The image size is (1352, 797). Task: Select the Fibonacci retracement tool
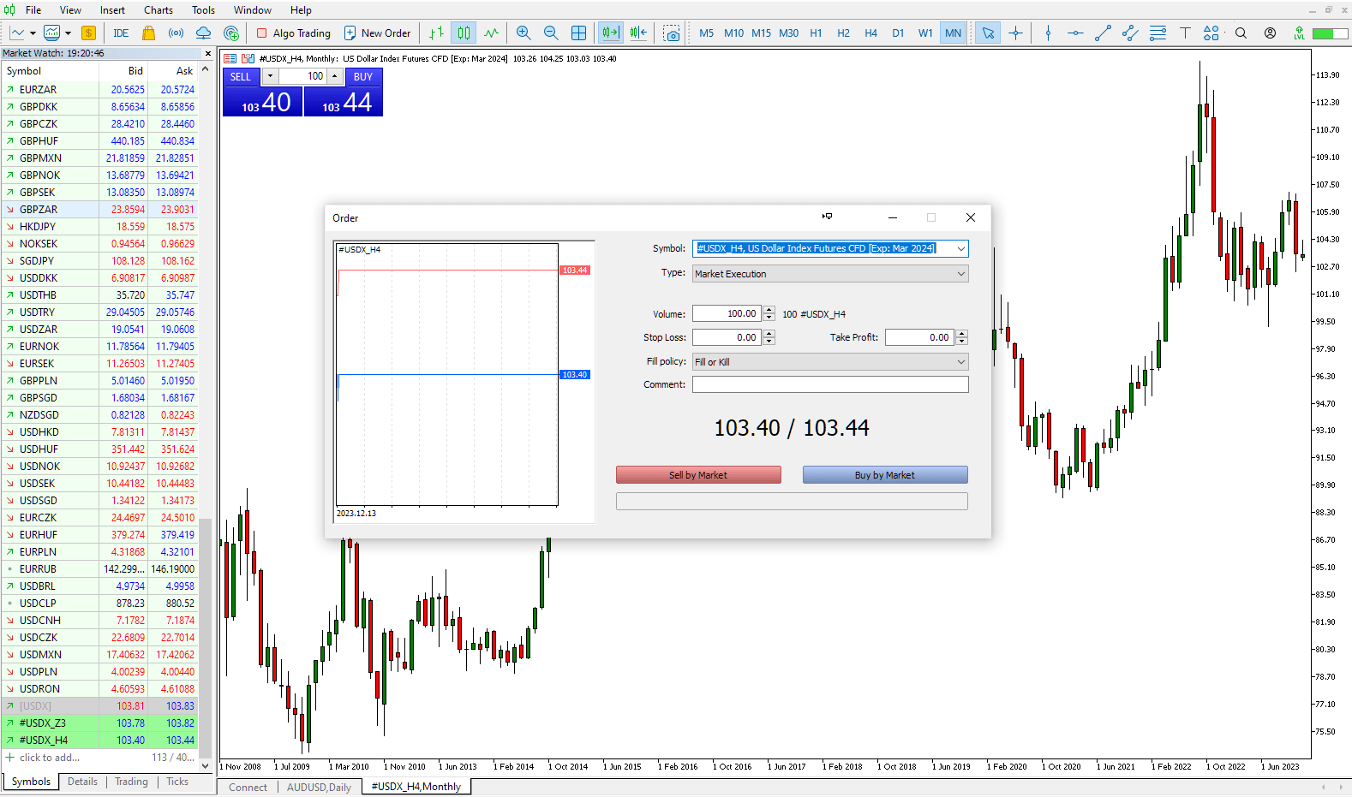tap(1158, 33)
